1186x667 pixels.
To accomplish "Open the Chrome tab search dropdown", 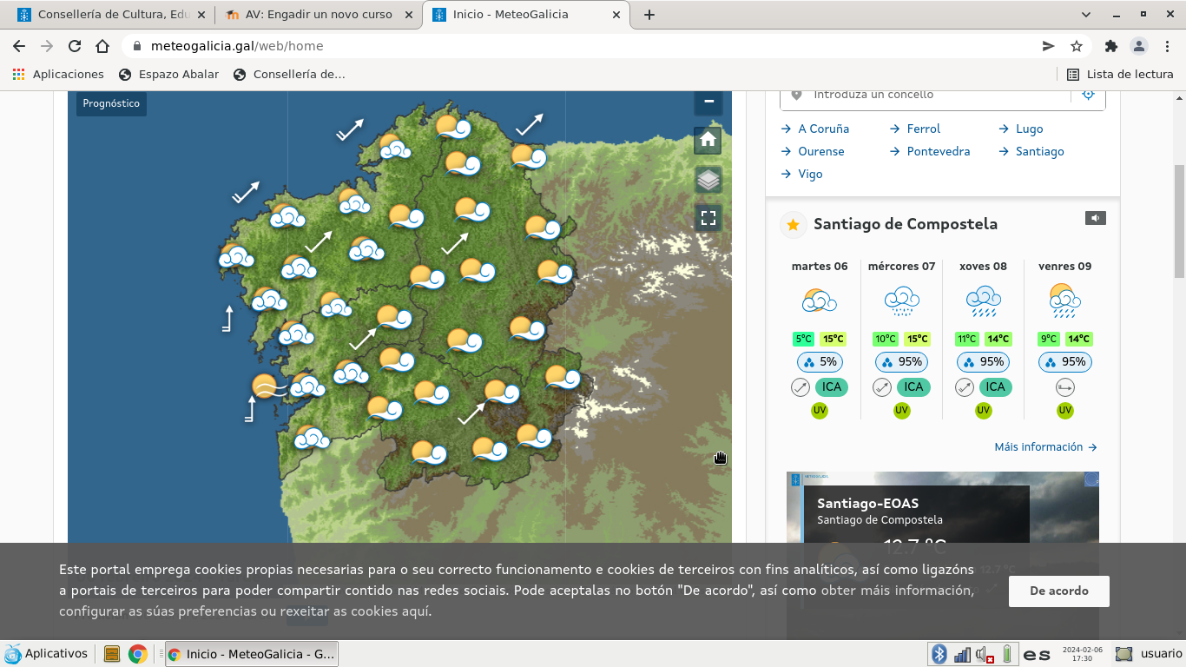I will [x=1086, y=15].
